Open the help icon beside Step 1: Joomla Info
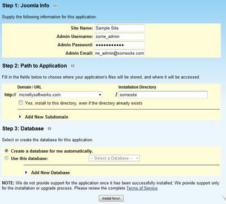The image size is (226, 204). click(x=55, y=6)
